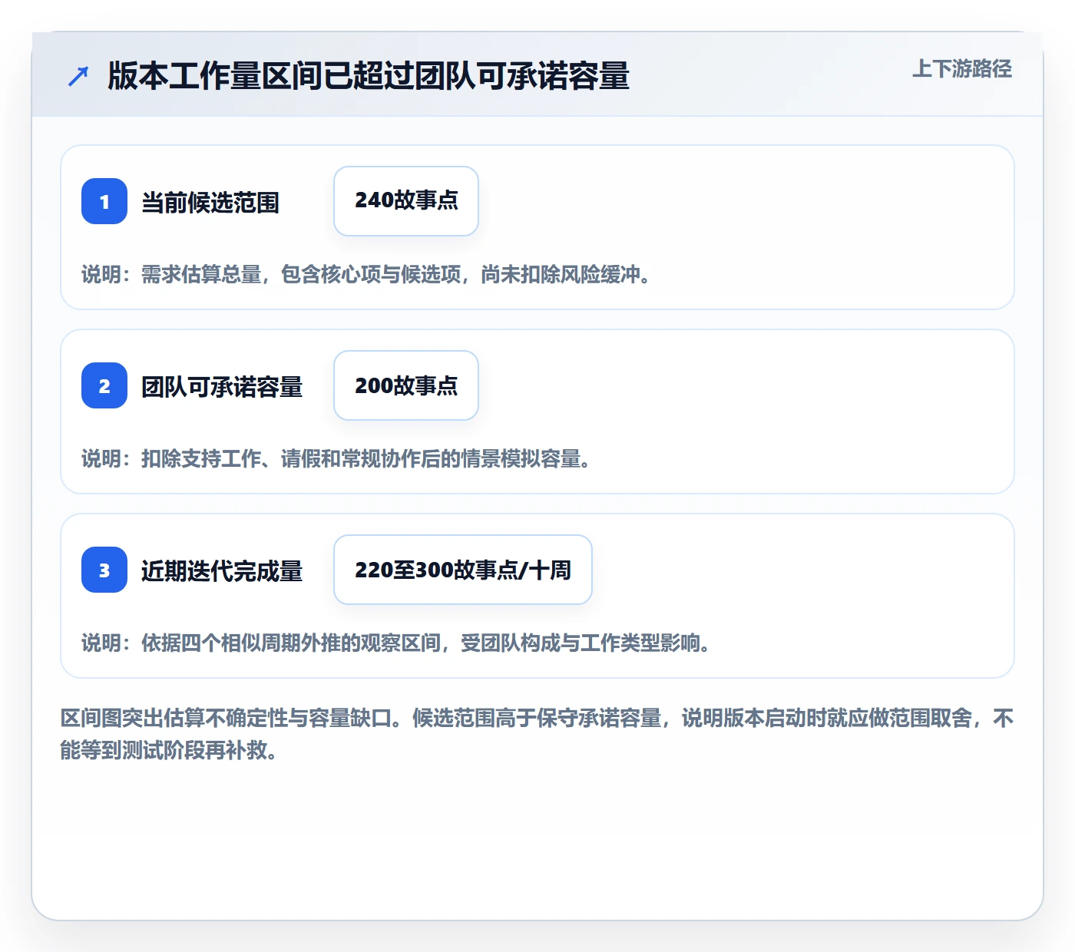Click the number 3 step badge
Screen dimensions: 1075x952
[104, 570]
